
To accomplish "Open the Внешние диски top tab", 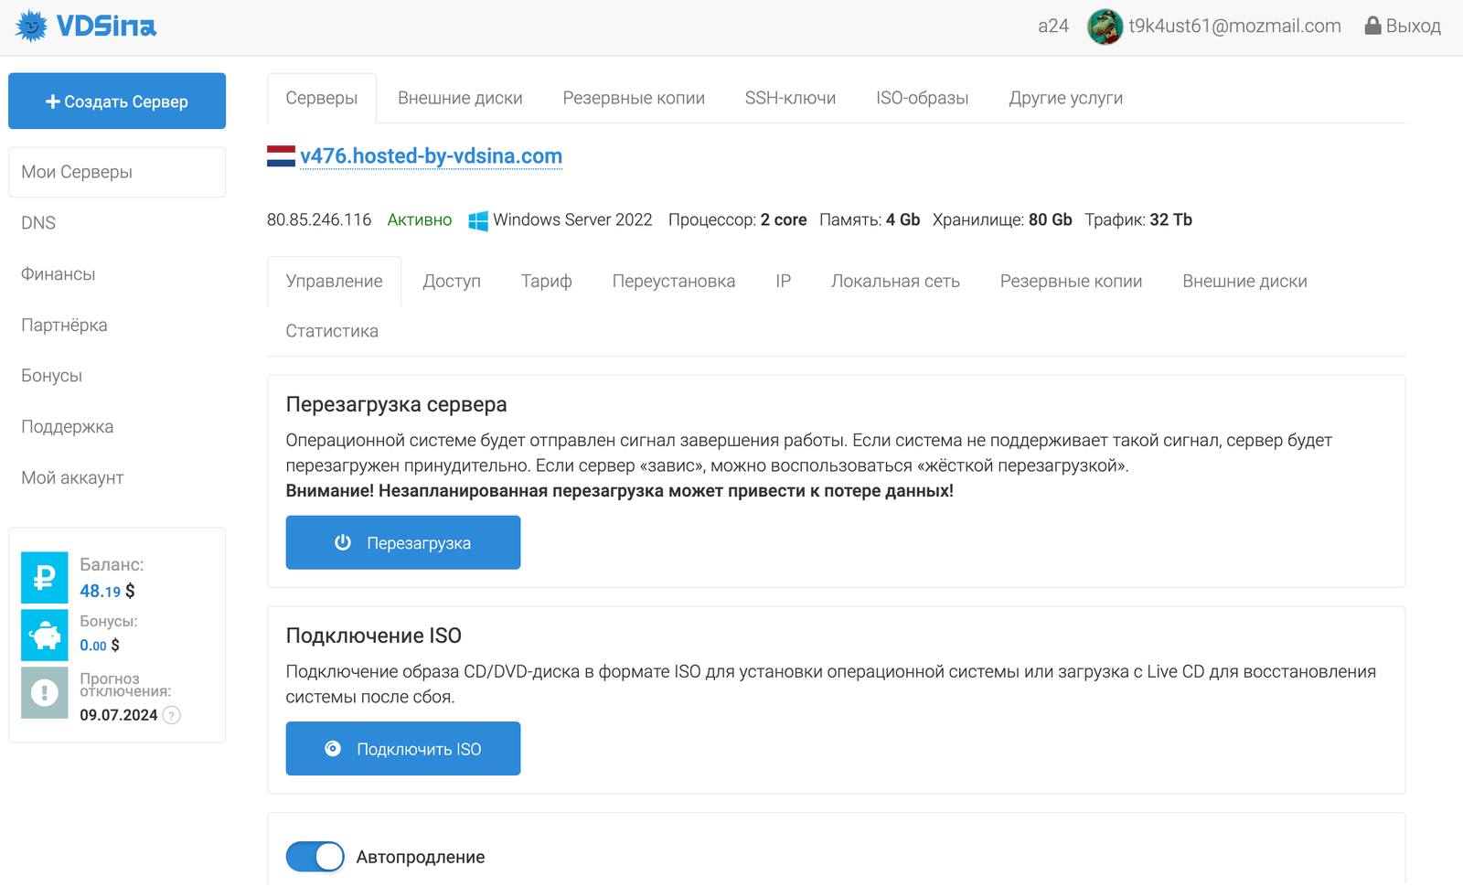I will click(x=460, y=98).
